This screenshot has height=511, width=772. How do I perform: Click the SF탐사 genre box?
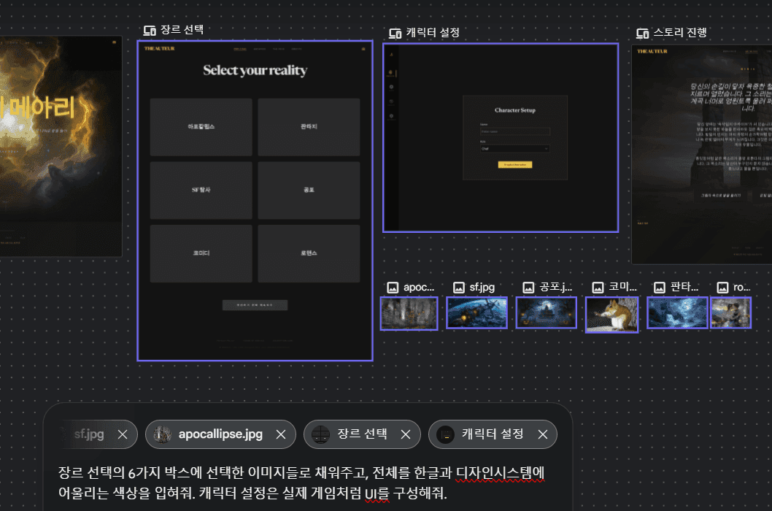tap(201, 190)
